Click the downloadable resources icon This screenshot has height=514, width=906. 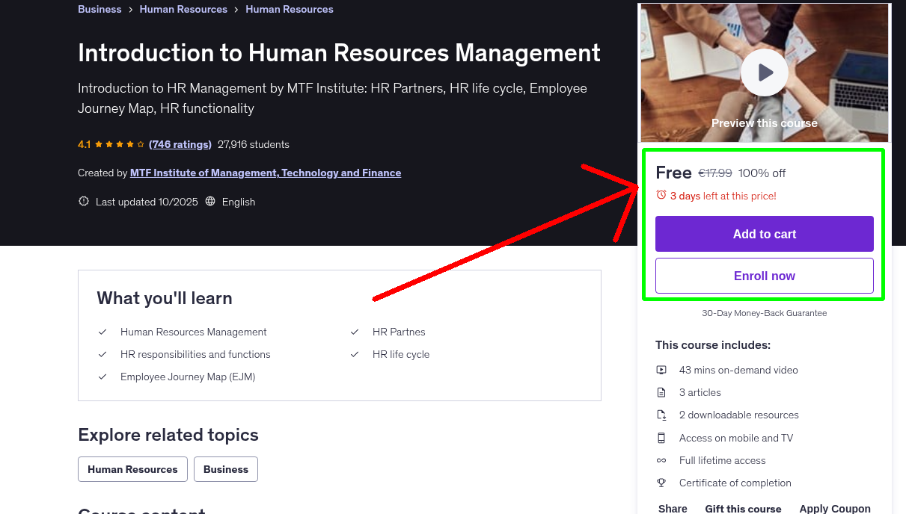coord(661,415)
